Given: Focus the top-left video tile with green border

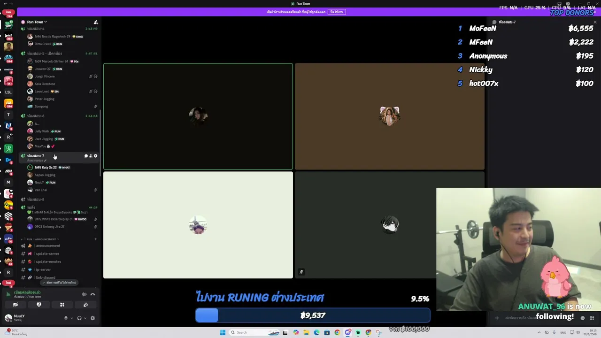Looking at the screenshot, I should pos(198,116).
